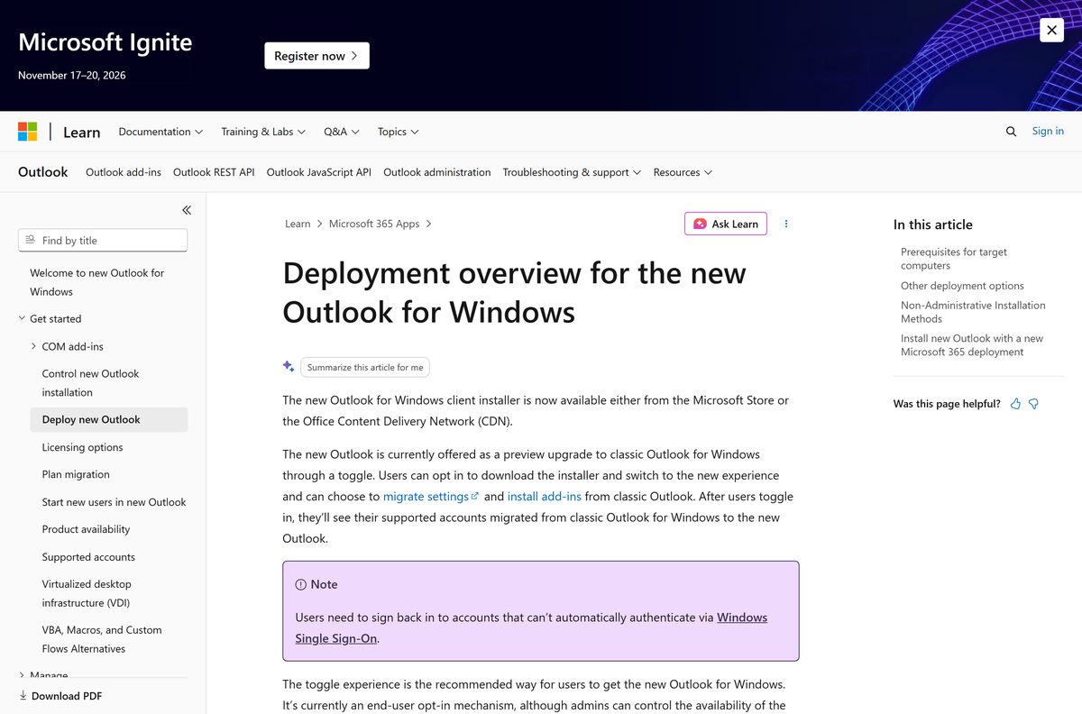This screenshot has width=1082, height=714.
Task: Click the Learn home link in header
Action: (81, 133)
